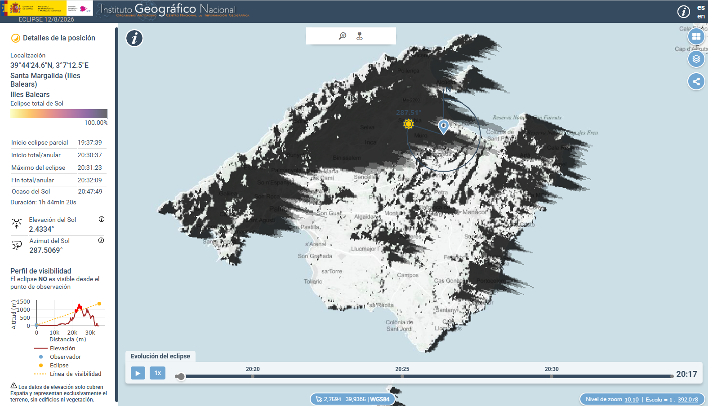Viewport: 708px width, 406px height.
Task: Show info about Sun elevation
Action: tap(102, 219)
